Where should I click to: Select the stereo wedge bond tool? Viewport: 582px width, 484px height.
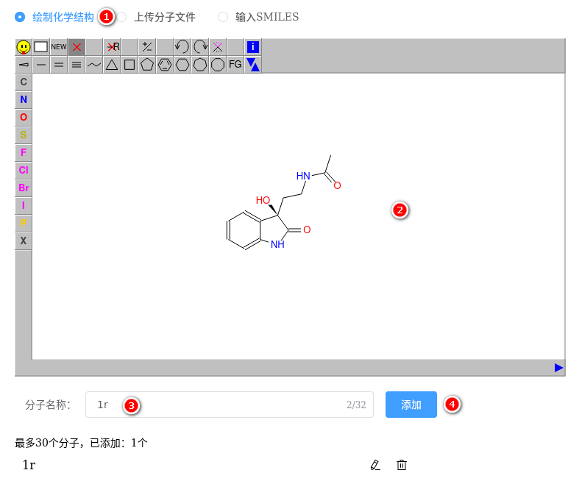click(x=24, y=65)
